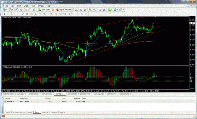Toggle the Terminal panel toolbar icon
This screenshot has height=119, width=197.
pos(30,10)
